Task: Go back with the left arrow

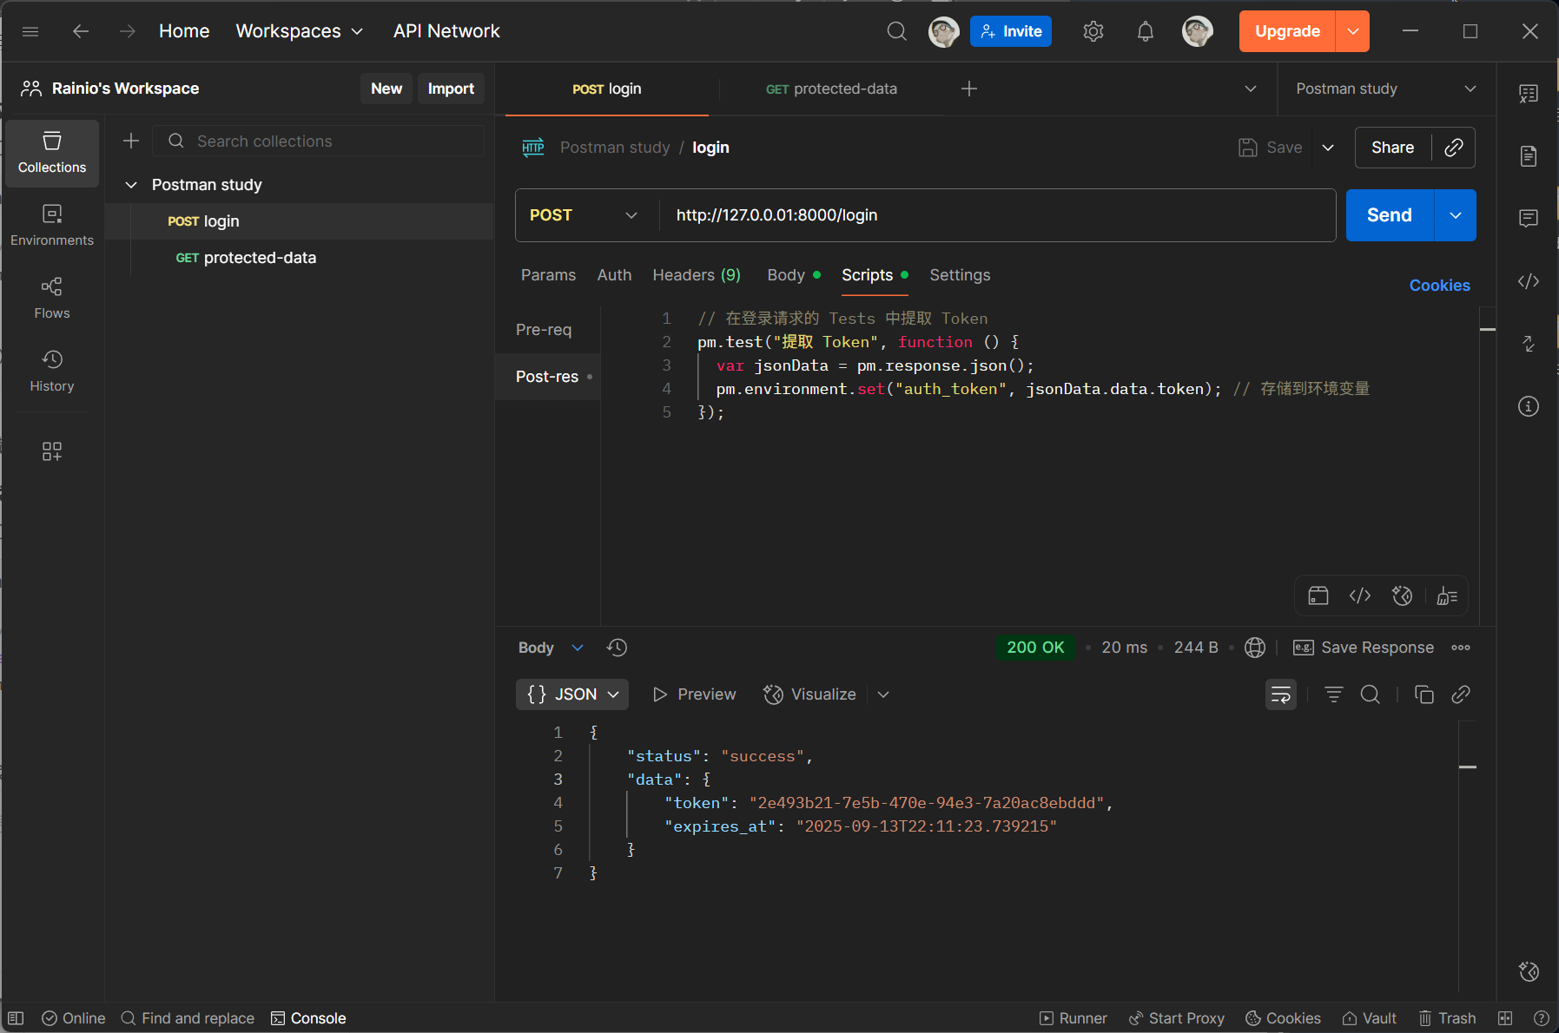Action: pos(81,31)
